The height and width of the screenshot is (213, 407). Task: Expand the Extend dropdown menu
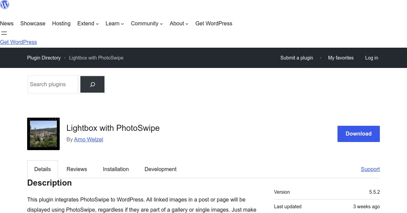coord(88,24)
